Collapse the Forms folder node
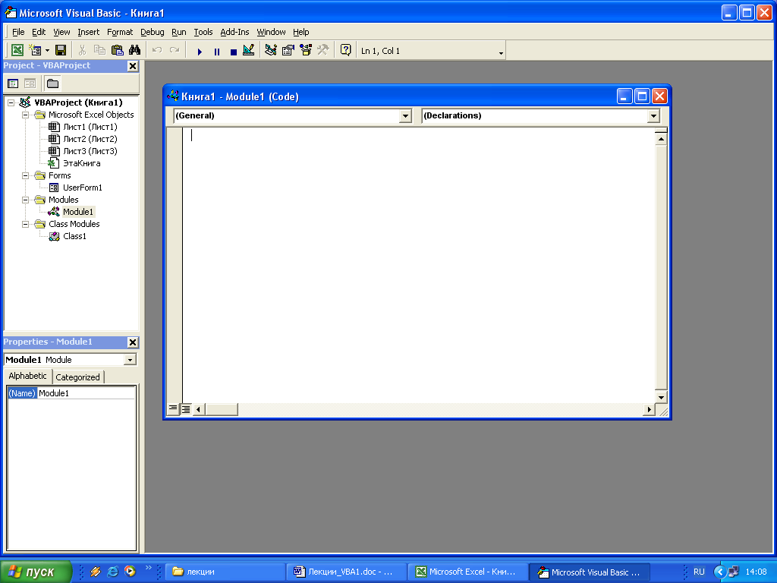The height and width of the screenshot is (583, 777). coord(25,175)
